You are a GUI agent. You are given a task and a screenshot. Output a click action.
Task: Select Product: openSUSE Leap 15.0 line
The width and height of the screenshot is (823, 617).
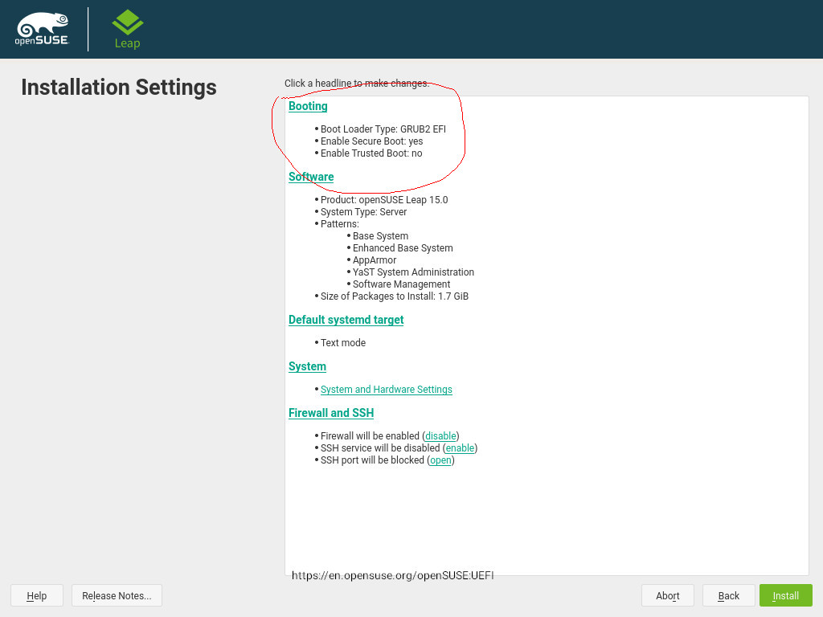[384, 200]
